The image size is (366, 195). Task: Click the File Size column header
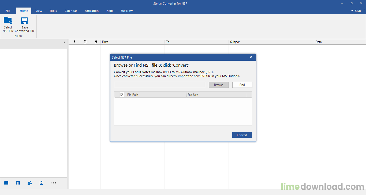[x=216, y=95]
